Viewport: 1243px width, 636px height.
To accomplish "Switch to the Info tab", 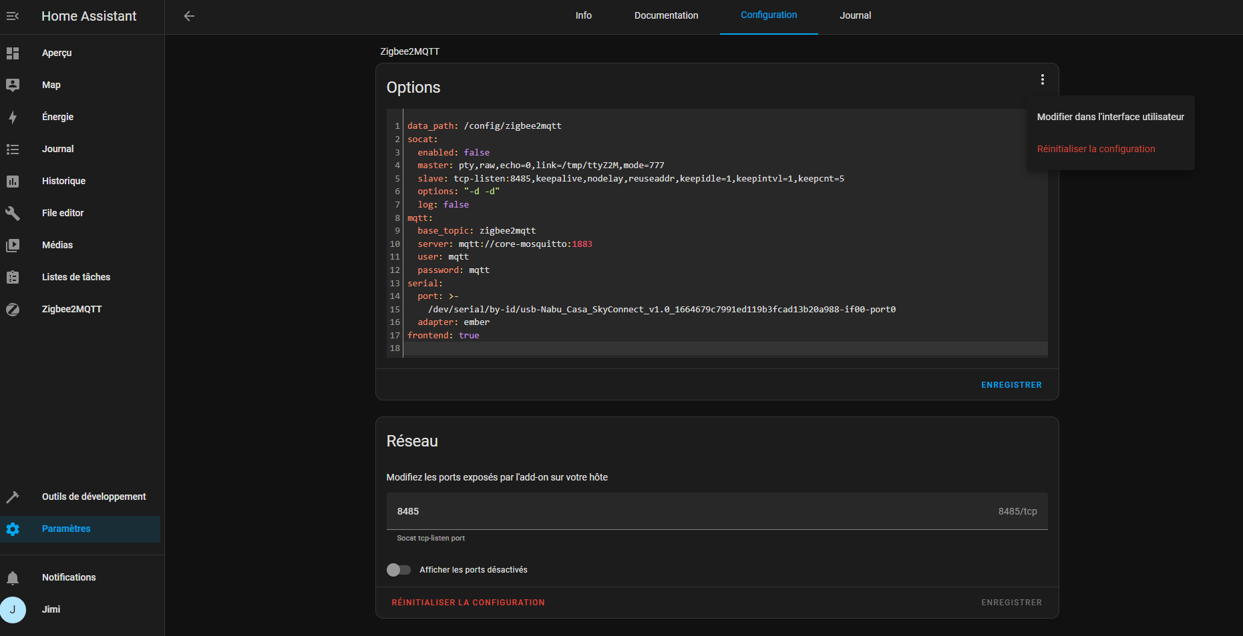I will 583,15.
